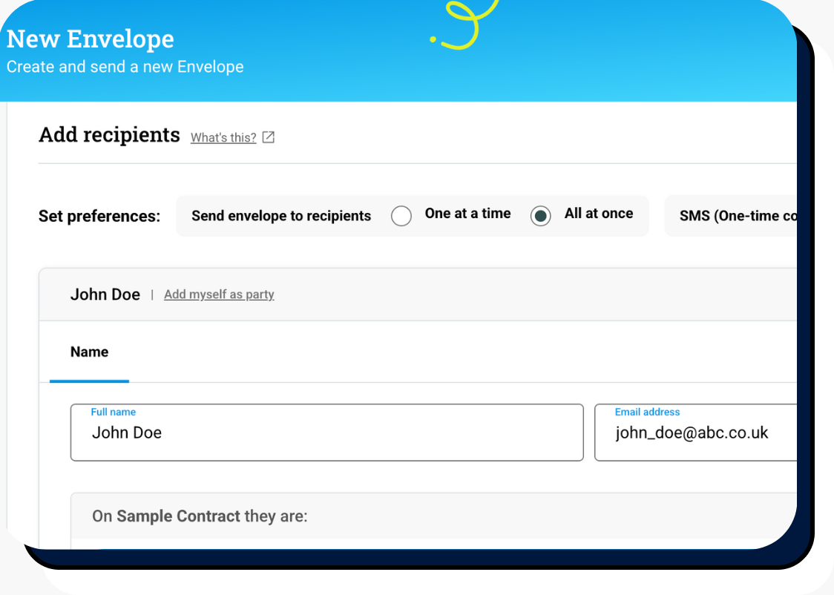
Task: Click the Full name input field
Action: pos(326,433)
